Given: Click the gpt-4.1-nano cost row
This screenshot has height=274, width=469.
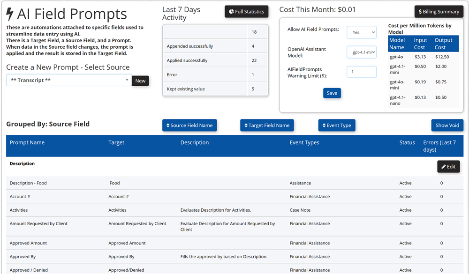Looking at the screenshot, I should point(423,100).
